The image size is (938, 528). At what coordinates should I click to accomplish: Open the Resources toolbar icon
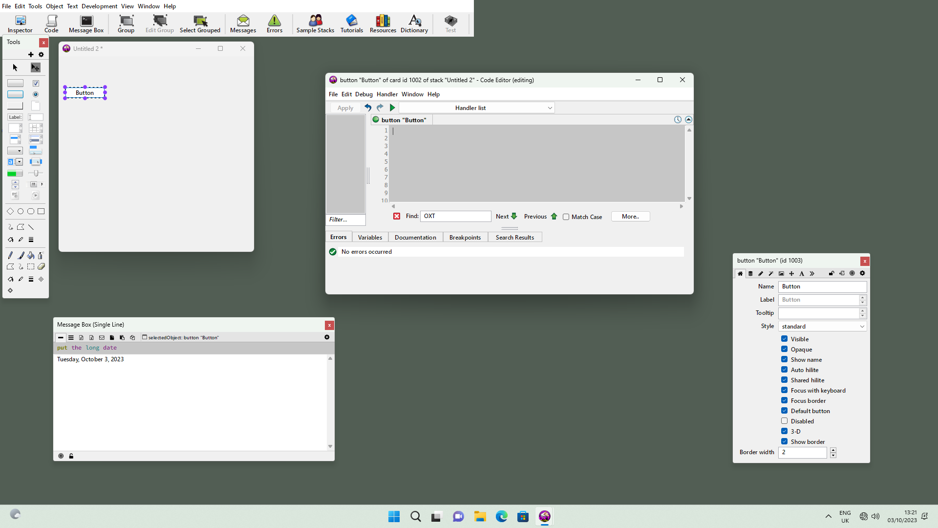(x=383, y=24)
